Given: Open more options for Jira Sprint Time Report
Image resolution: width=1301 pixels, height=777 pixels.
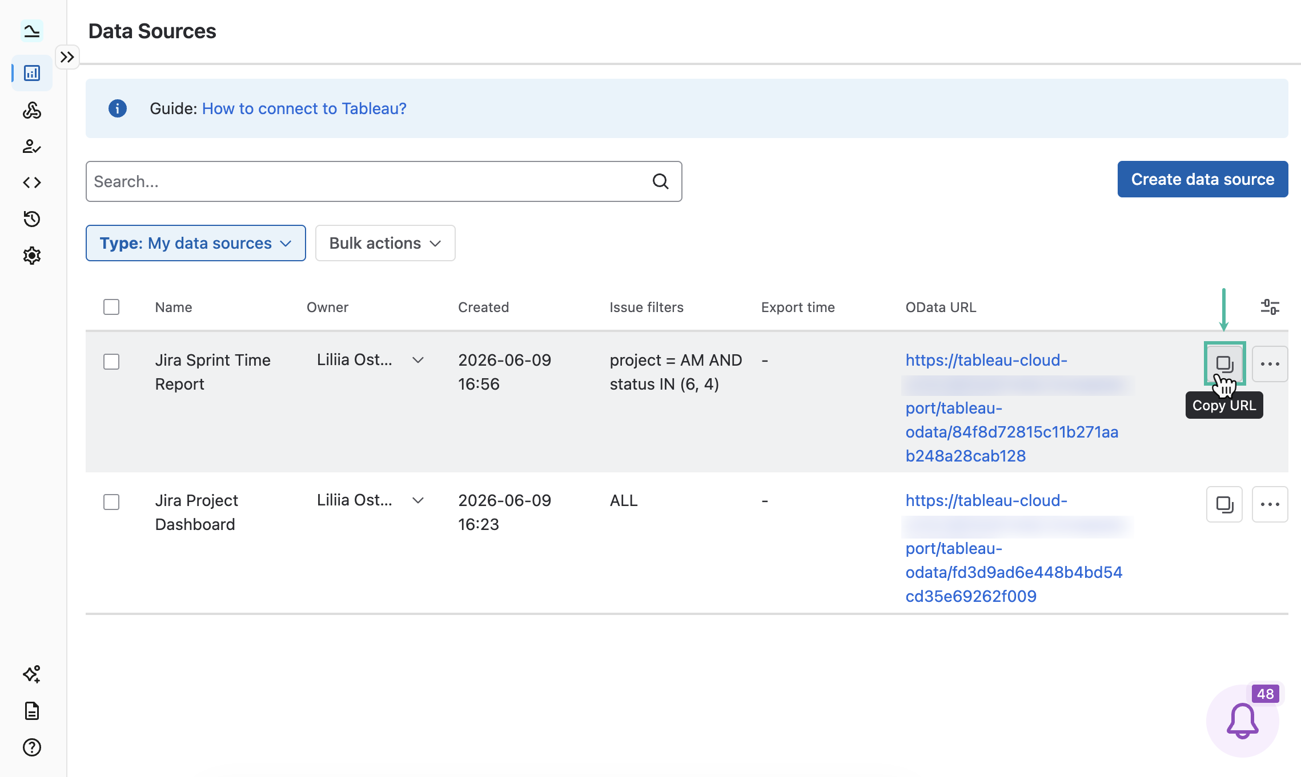Looking at the screenshot, I should coord(1270,364).
